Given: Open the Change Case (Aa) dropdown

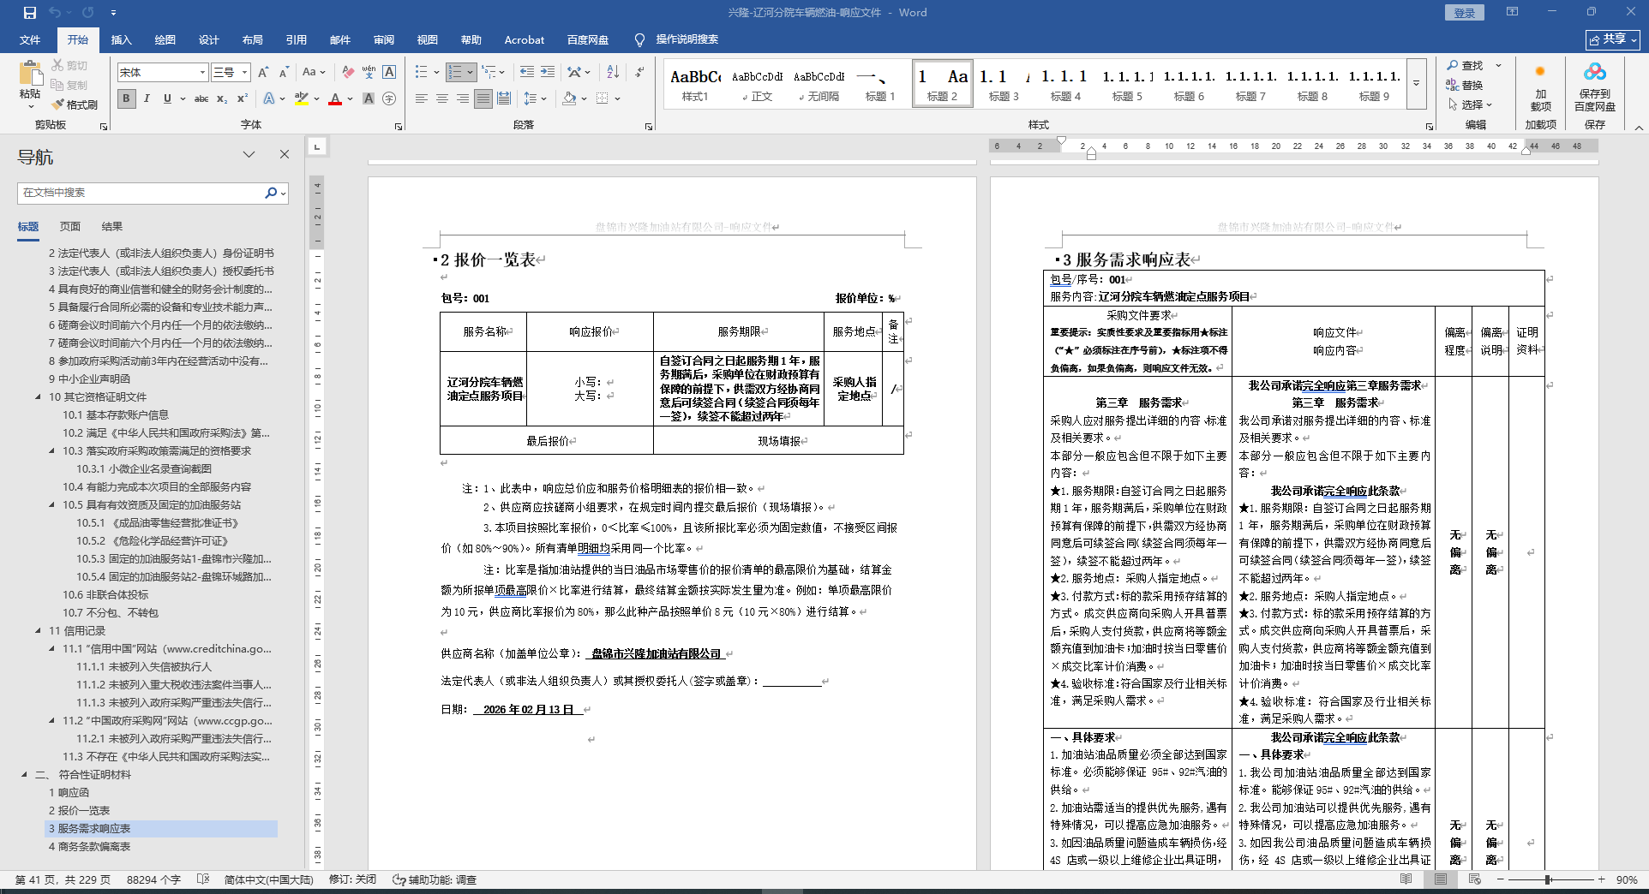Looking at the screenshot, I should (314, 73).
